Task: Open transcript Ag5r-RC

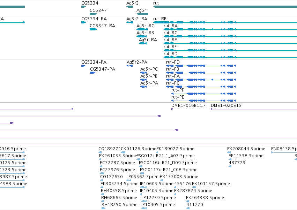Action: (142, 29)
